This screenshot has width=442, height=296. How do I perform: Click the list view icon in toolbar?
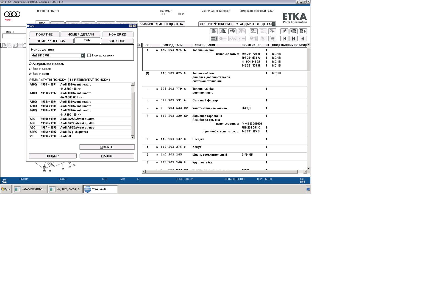pyautogui.click(x=214, y=39)
